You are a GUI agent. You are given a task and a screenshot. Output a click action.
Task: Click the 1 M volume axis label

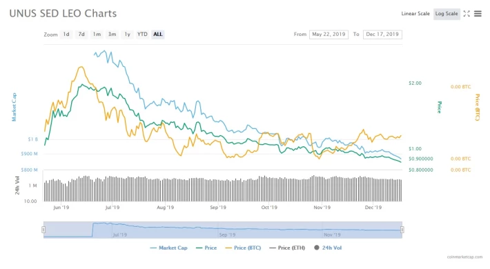pyautogui.click(x=33, y=186)
